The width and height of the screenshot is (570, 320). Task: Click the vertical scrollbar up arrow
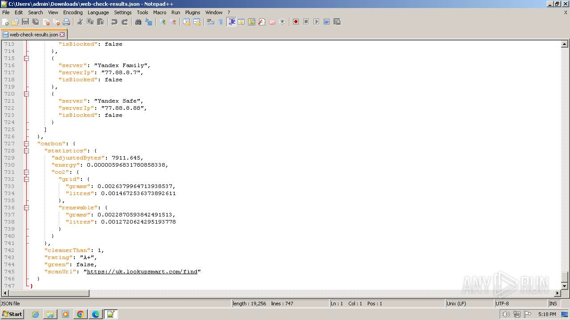[564, 44]
